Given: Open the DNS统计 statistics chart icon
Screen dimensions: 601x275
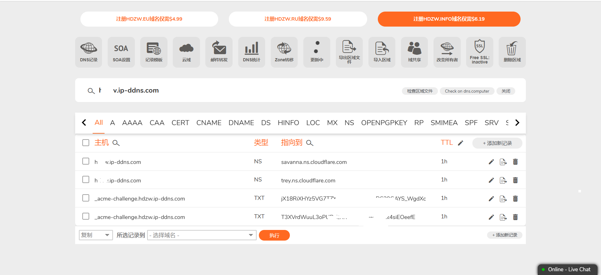Looking at the screenshot, I should coord(251,52).
